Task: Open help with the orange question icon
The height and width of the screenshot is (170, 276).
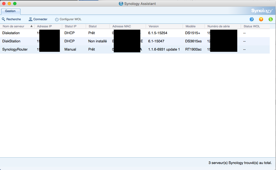Action: (x=261, y=19)
